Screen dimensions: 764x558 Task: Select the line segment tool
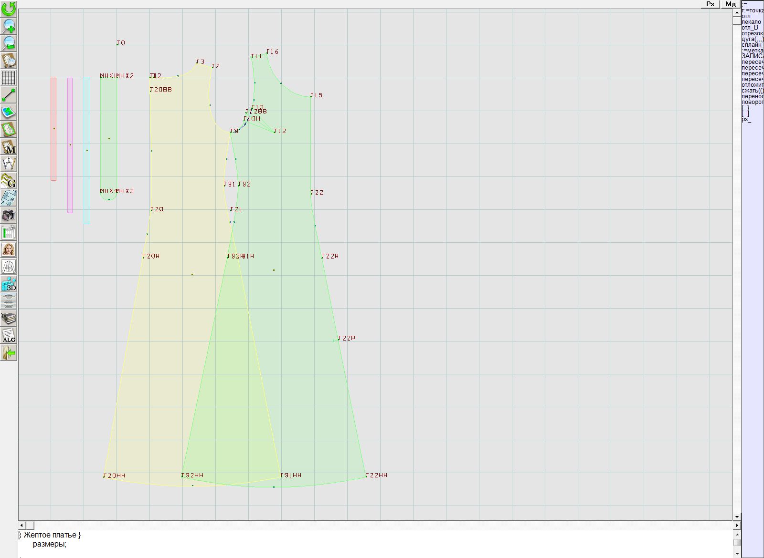coord(9,95)
